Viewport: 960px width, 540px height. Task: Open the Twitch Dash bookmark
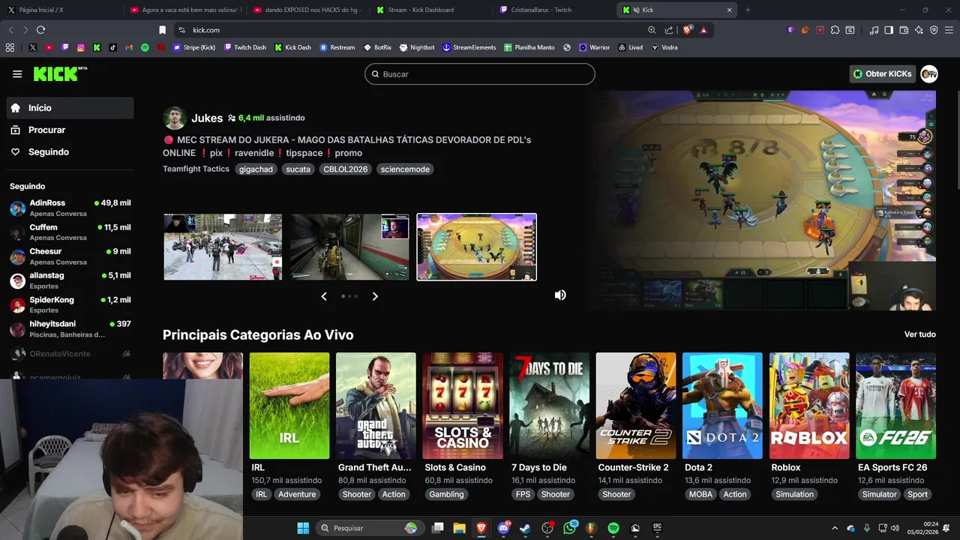(x=244, y=47)
